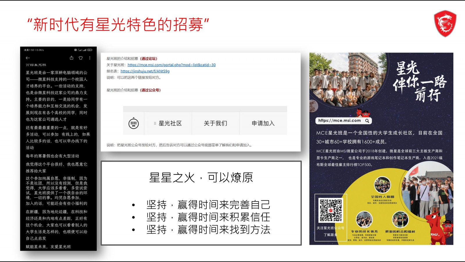Click the heading 星星之火，可以燎原
Viewport: 465px width, 262px height.
201,178
